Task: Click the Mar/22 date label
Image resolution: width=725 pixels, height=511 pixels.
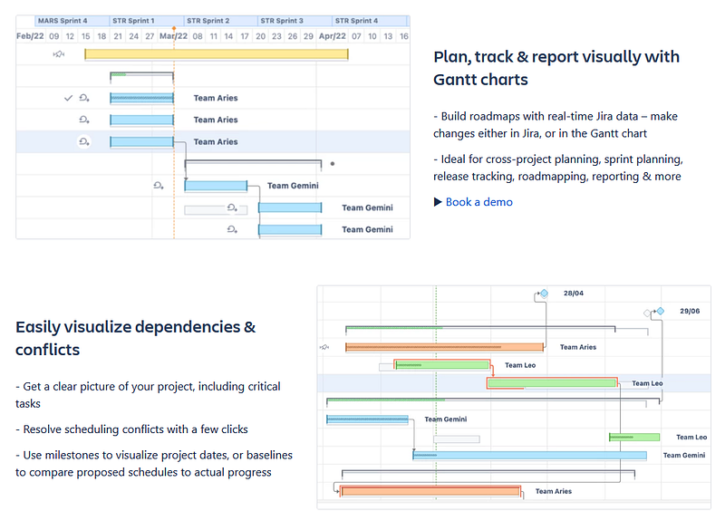Action: (173, 36)
